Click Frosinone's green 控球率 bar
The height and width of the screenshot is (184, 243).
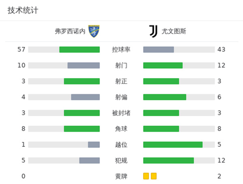[x=79, y=49]
